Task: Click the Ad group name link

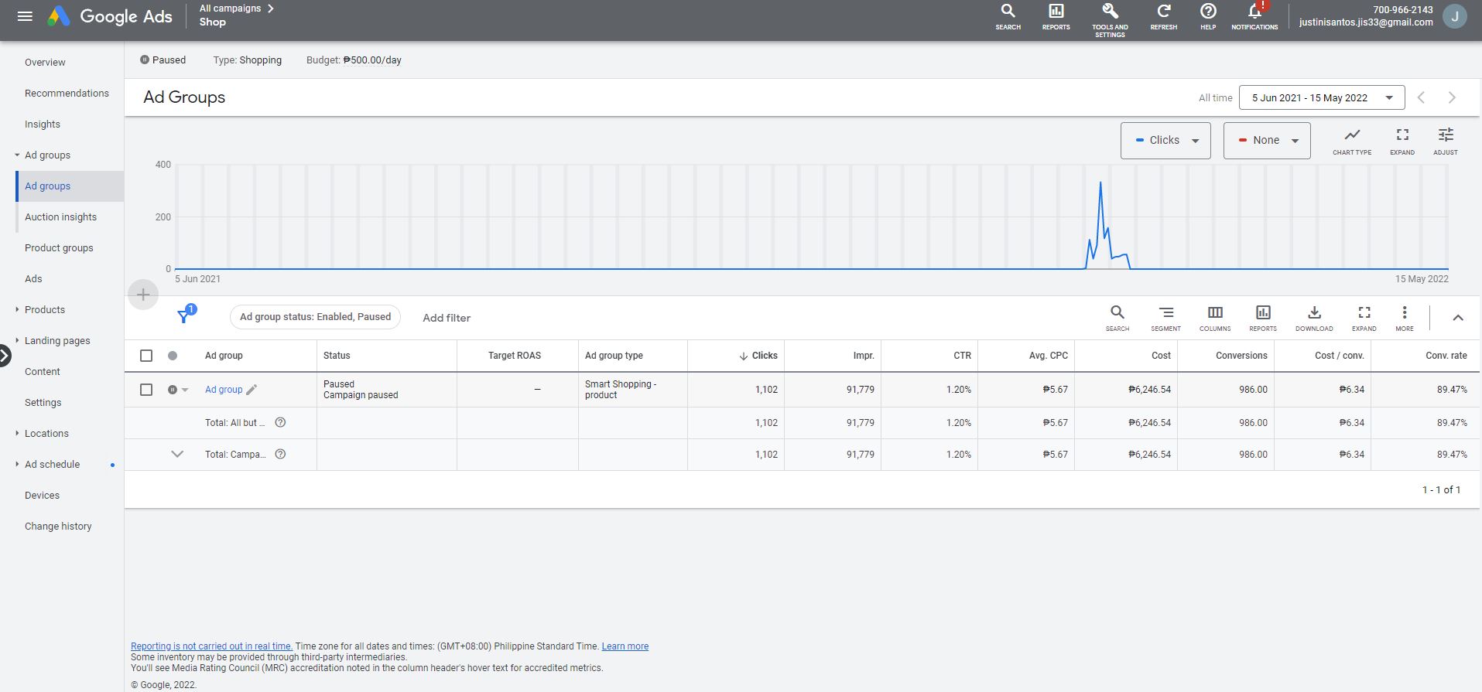Action: coord(224,390)
